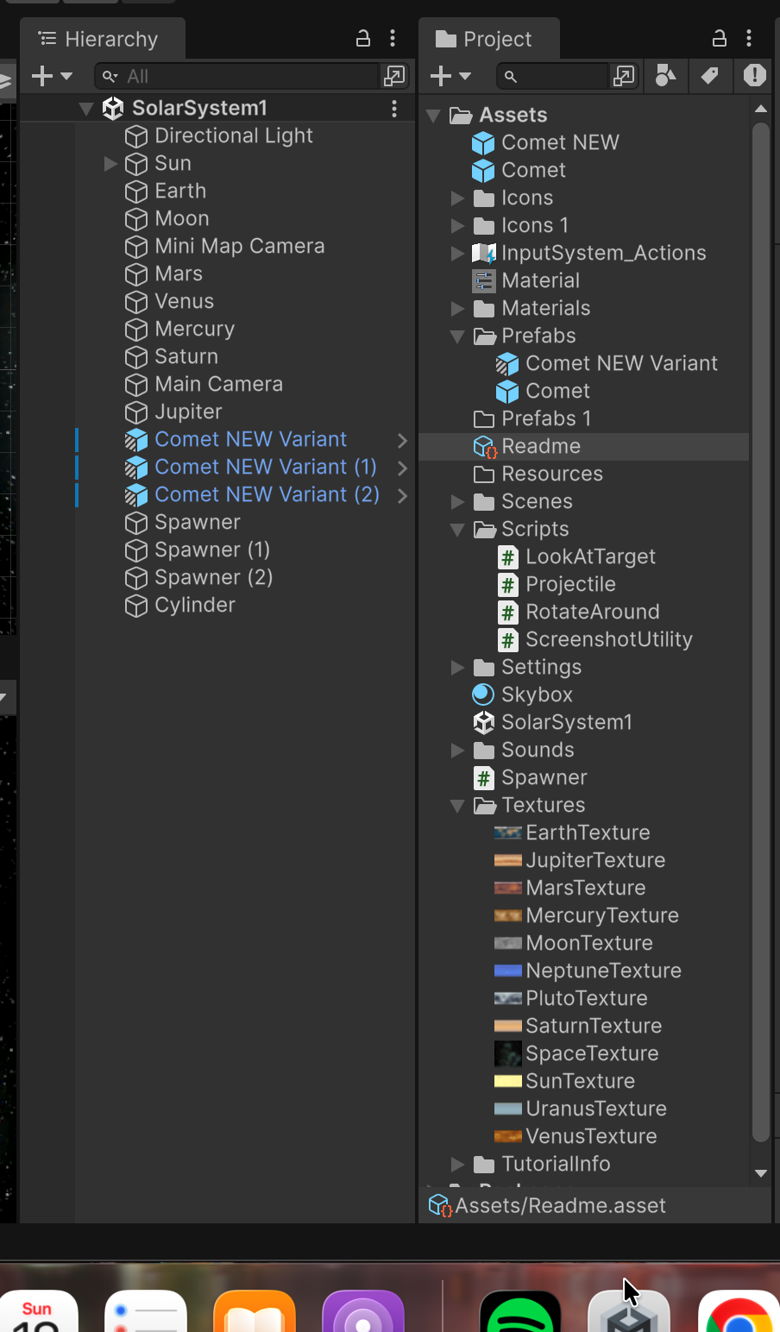
Task: Open SolarSystem1 scene options menu
Action: [x=394, y=108]
